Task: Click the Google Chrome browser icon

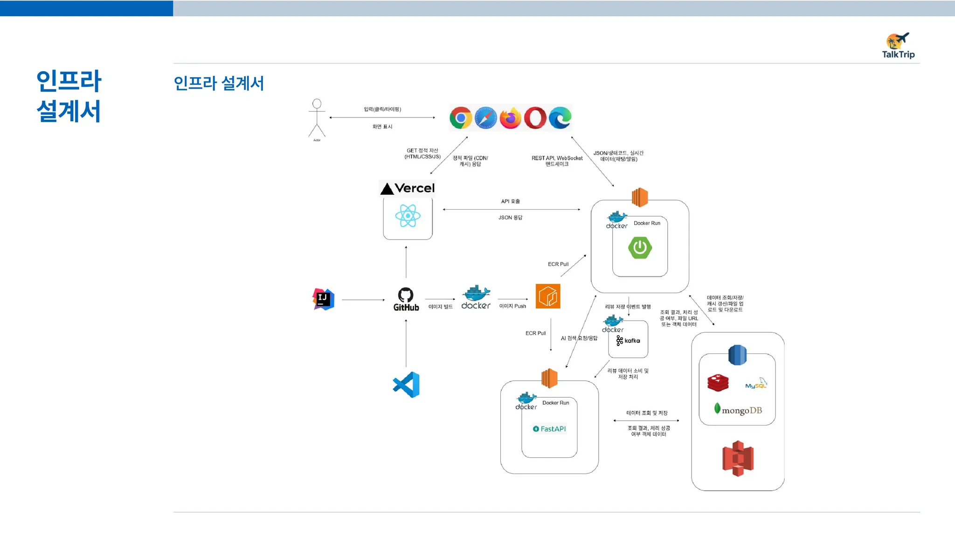Action: coord(461,118)
